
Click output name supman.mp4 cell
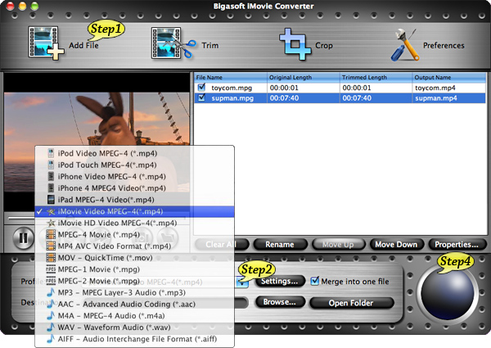449,98
